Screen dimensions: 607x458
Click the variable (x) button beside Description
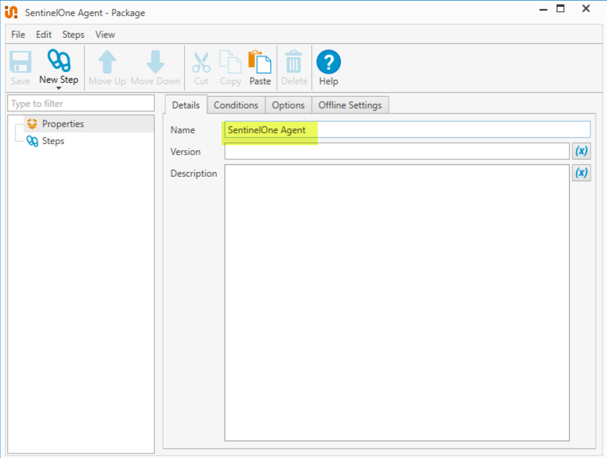pyautogui.click(x=582, y=173)
